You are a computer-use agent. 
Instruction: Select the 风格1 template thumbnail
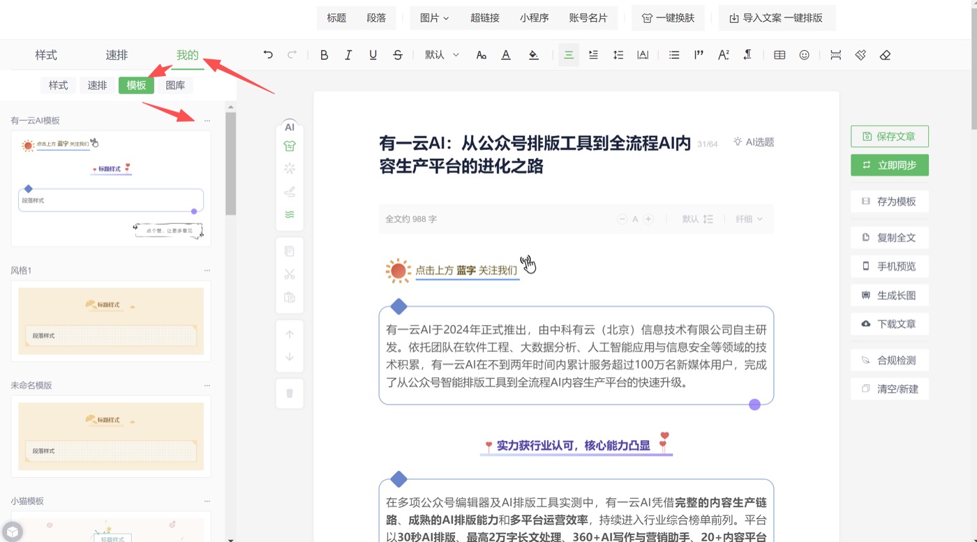(x=111, y=321)
